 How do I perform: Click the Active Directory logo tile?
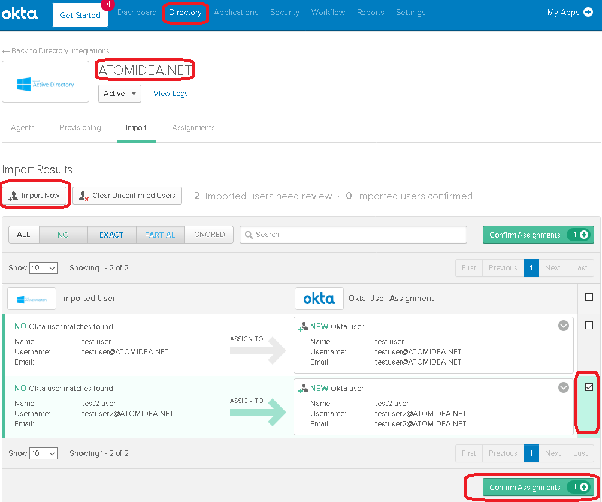(x=46, y=82)
